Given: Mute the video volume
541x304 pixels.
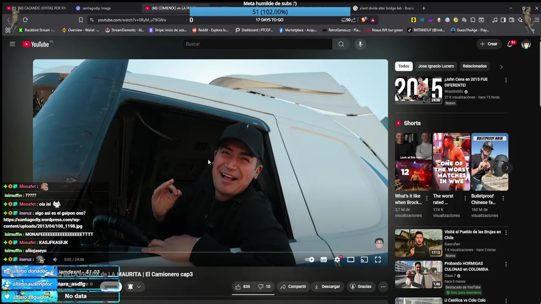Looking at the screenshot, I should tap(55, 259).
